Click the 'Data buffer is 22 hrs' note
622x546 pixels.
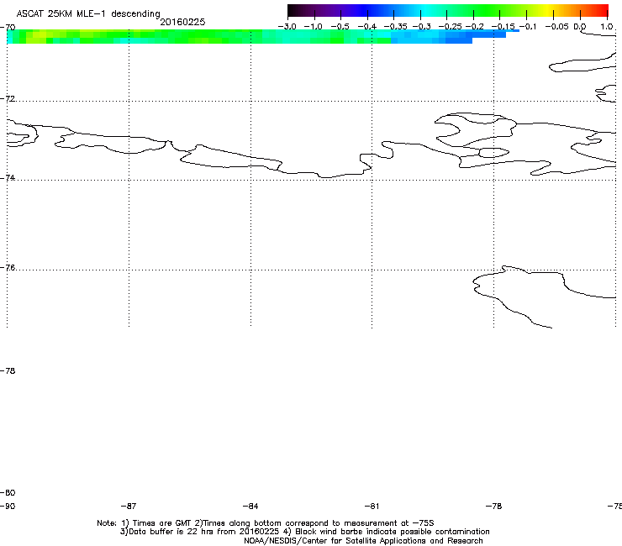point(305,532)
